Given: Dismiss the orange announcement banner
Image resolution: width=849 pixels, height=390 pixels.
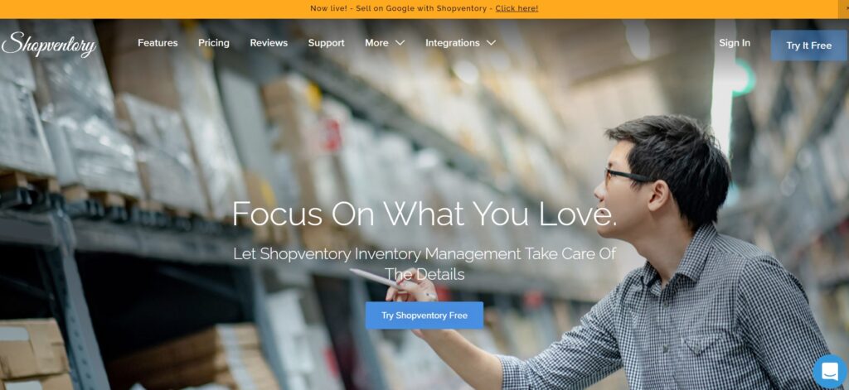Looking at the screenshot, I should pyautogui.click(x=845, y=8).
